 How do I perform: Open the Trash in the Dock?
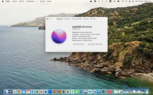[147, 91]
